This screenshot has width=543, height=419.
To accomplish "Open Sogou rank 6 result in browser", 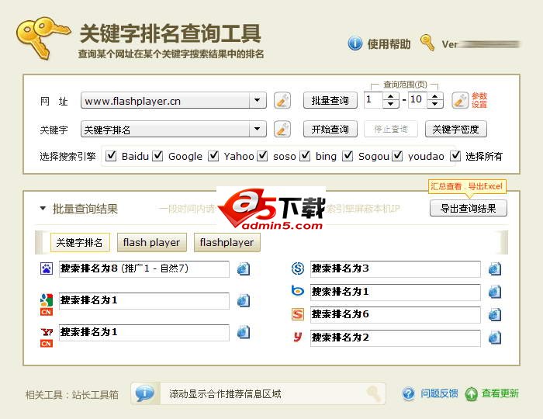I will point(495,314).
